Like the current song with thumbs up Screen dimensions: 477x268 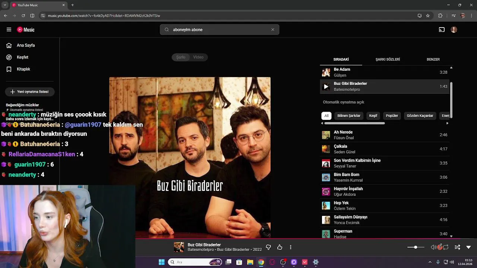(x=279, y=247)
